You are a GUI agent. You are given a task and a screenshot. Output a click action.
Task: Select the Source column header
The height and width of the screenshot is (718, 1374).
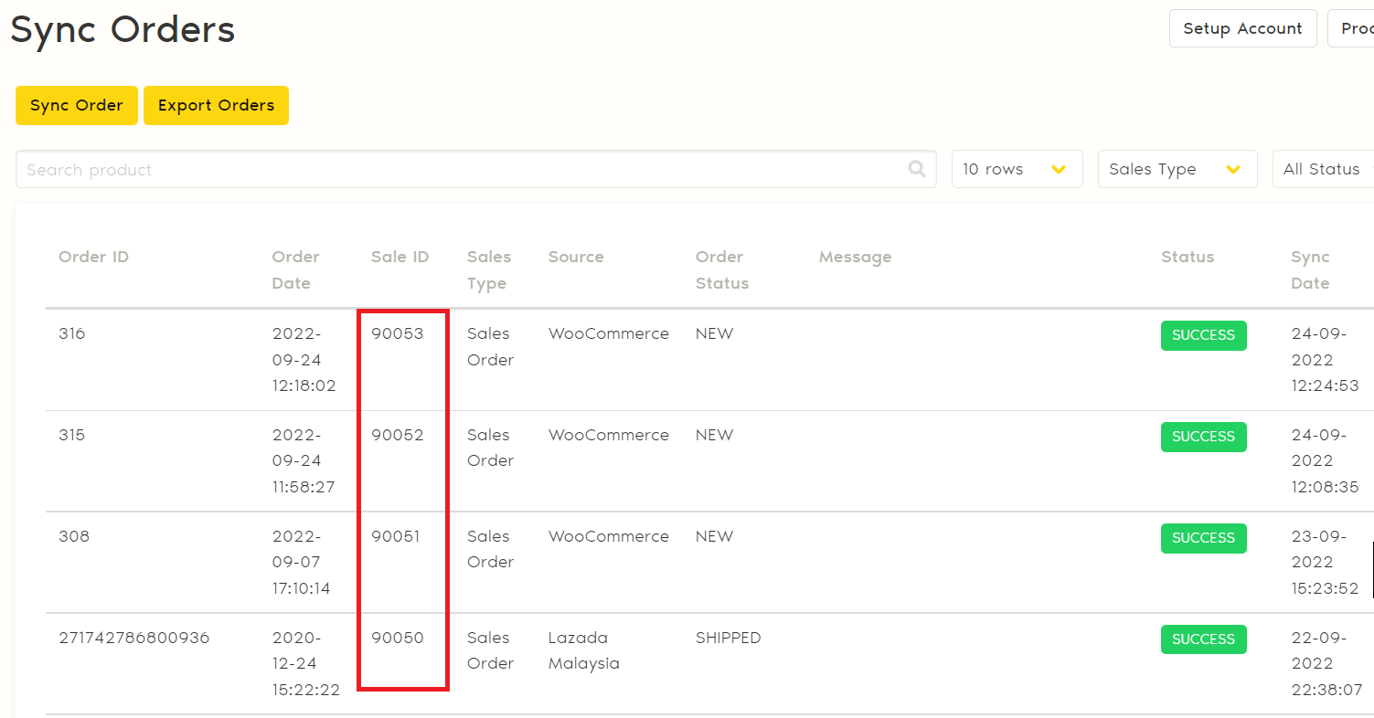point(576,257)
